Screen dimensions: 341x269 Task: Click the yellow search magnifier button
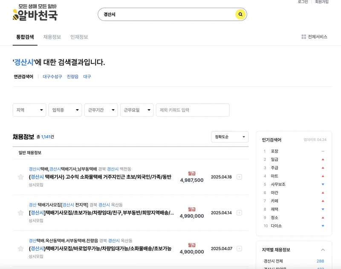tap(240, 14)
